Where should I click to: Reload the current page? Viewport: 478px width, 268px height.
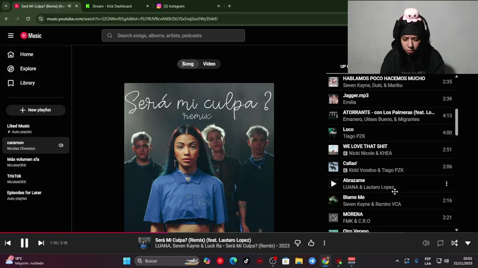tap(28, 19)
